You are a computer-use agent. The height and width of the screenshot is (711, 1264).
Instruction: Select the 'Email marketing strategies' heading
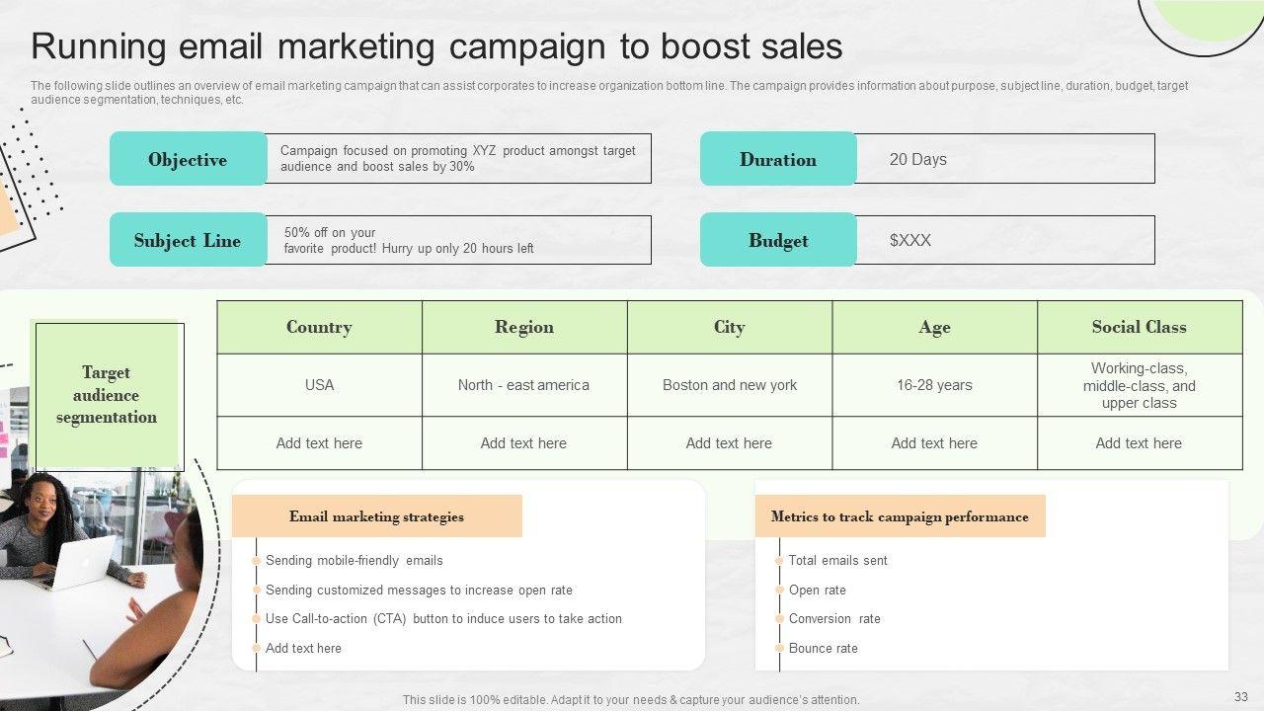pyautogui.click(x=377, y=516)
